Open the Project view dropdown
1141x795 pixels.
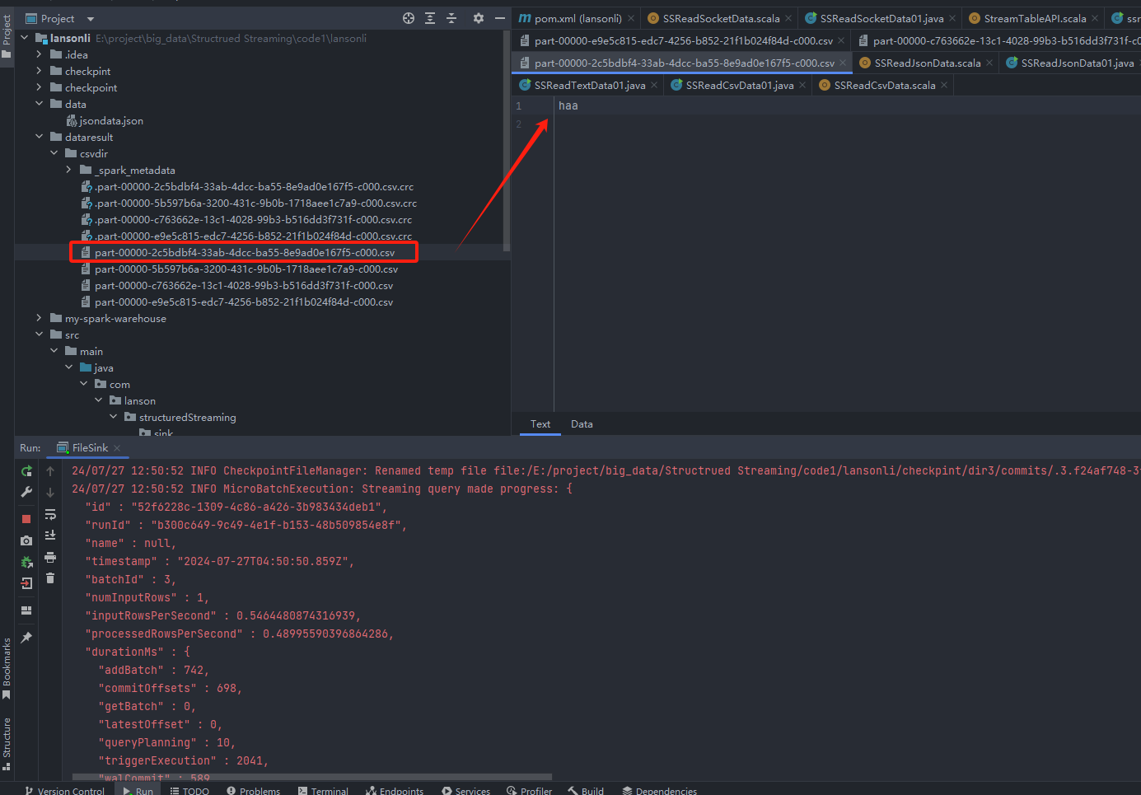91,19
